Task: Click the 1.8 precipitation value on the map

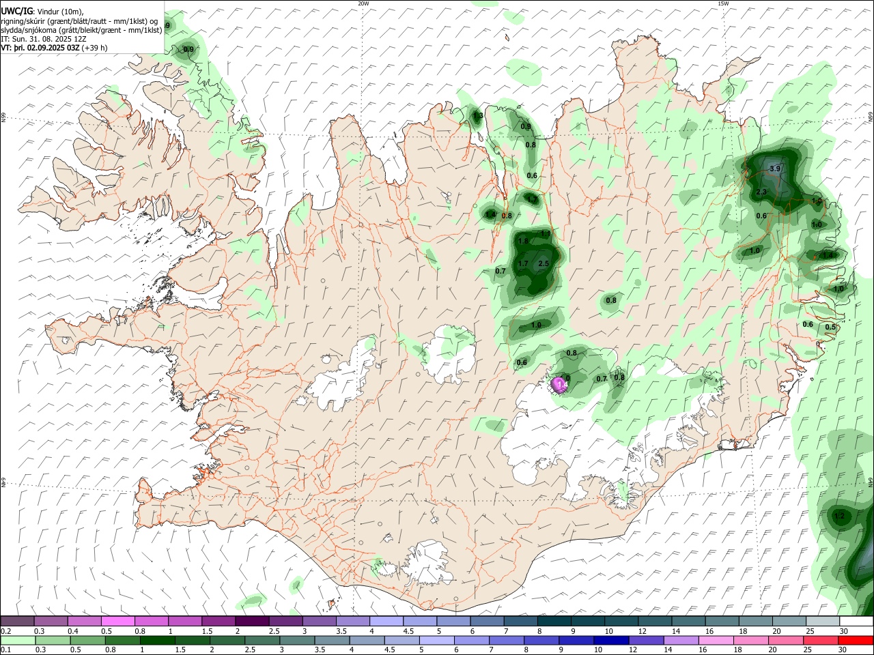Action: pos(524,242)
